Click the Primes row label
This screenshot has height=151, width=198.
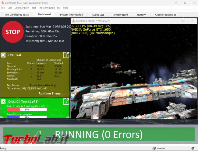tap(11, 76)
